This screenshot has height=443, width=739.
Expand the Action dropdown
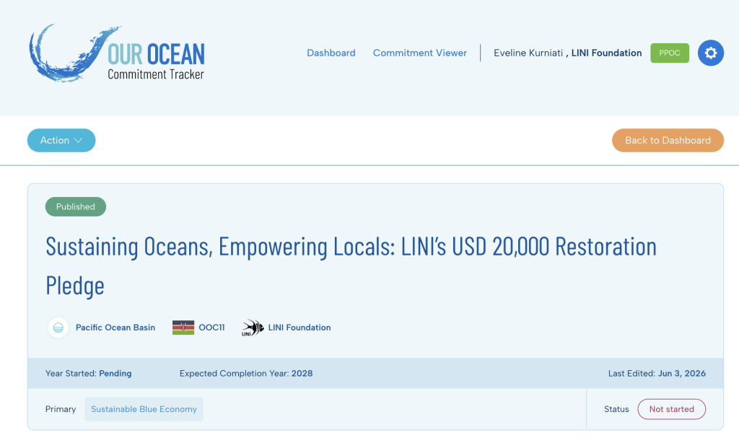[61, 141]
